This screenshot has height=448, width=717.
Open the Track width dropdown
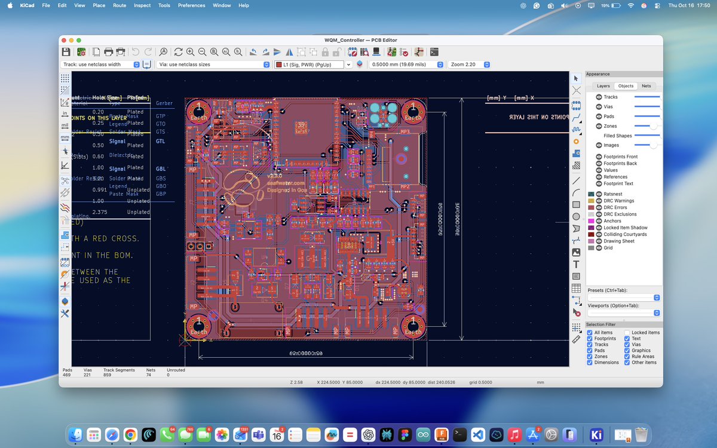tap(101, 65)
